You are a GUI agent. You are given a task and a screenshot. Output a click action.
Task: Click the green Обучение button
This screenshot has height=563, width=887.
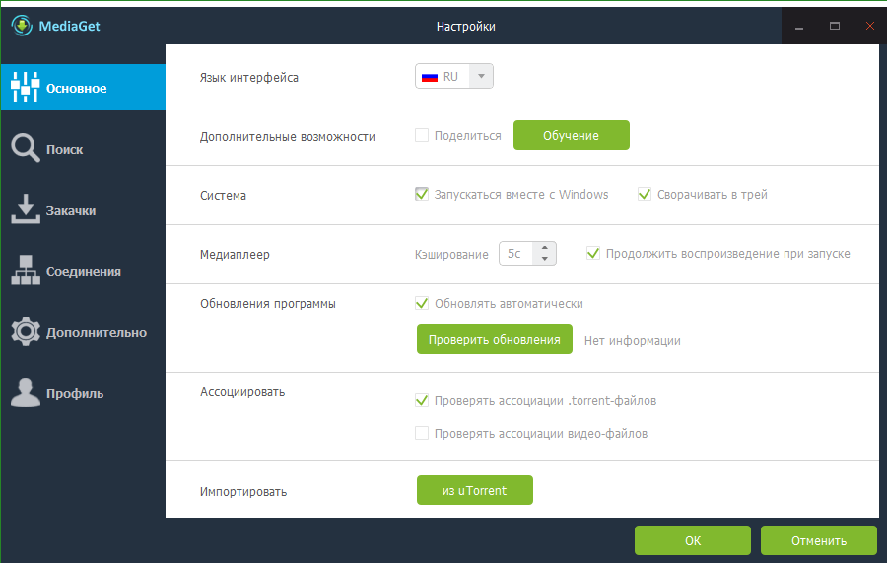point(572,135)
